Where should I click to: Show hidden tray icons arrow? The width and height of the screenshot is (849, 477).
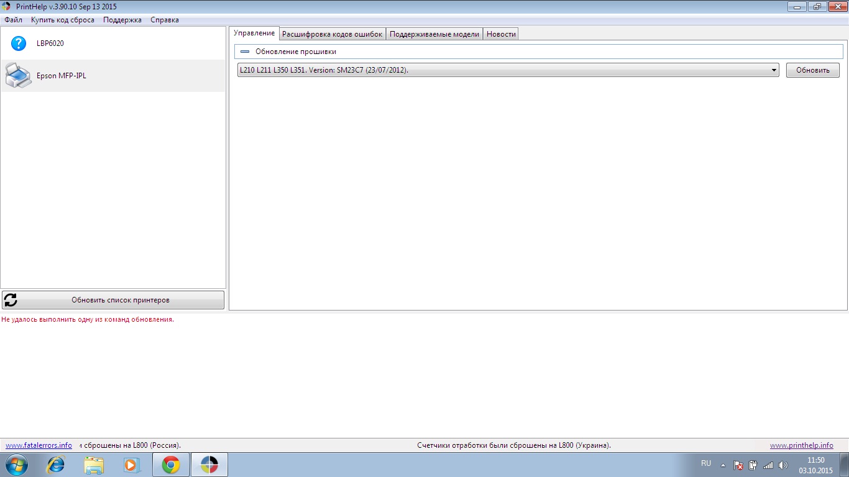tap(723, 465)
